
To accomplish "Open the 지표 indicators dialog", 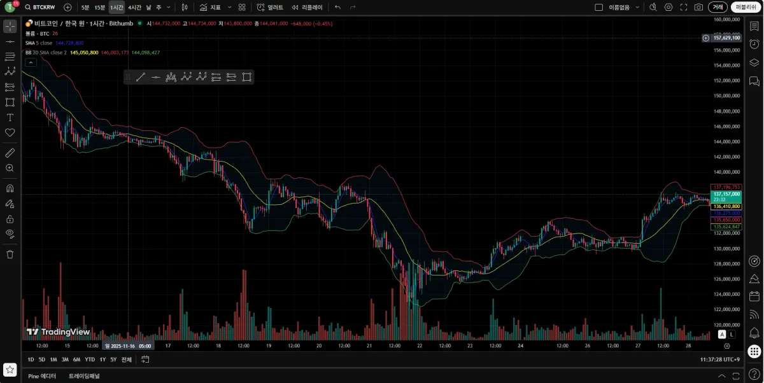I will coord(210,7).
